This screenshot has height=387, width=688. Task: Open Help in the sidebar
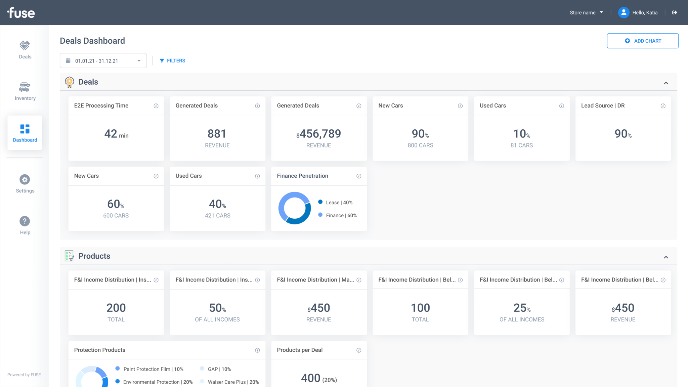[x=25, y=225]
